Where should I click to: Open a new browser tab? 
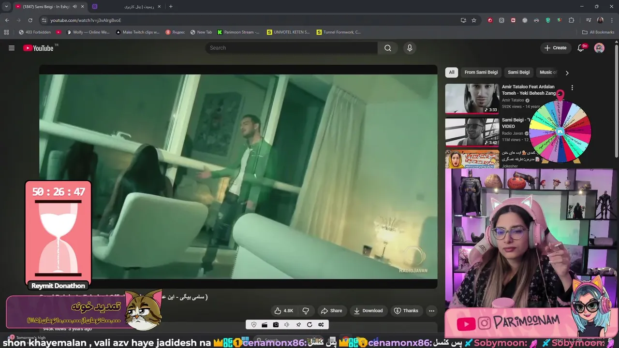point(171,7)
